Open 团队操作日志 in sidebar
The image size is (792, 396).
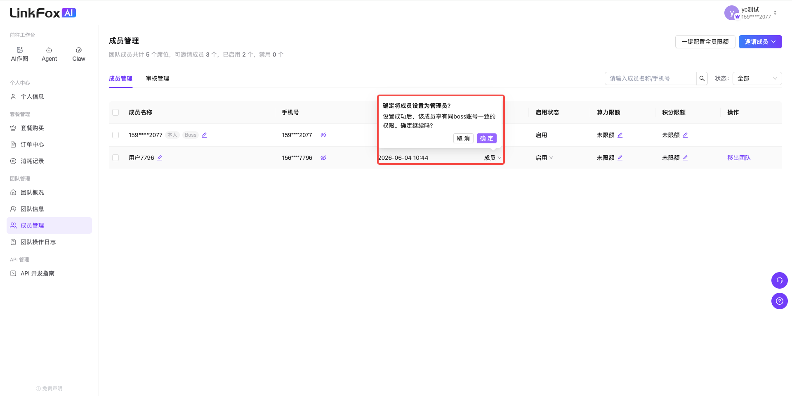(x=49, y=242)
